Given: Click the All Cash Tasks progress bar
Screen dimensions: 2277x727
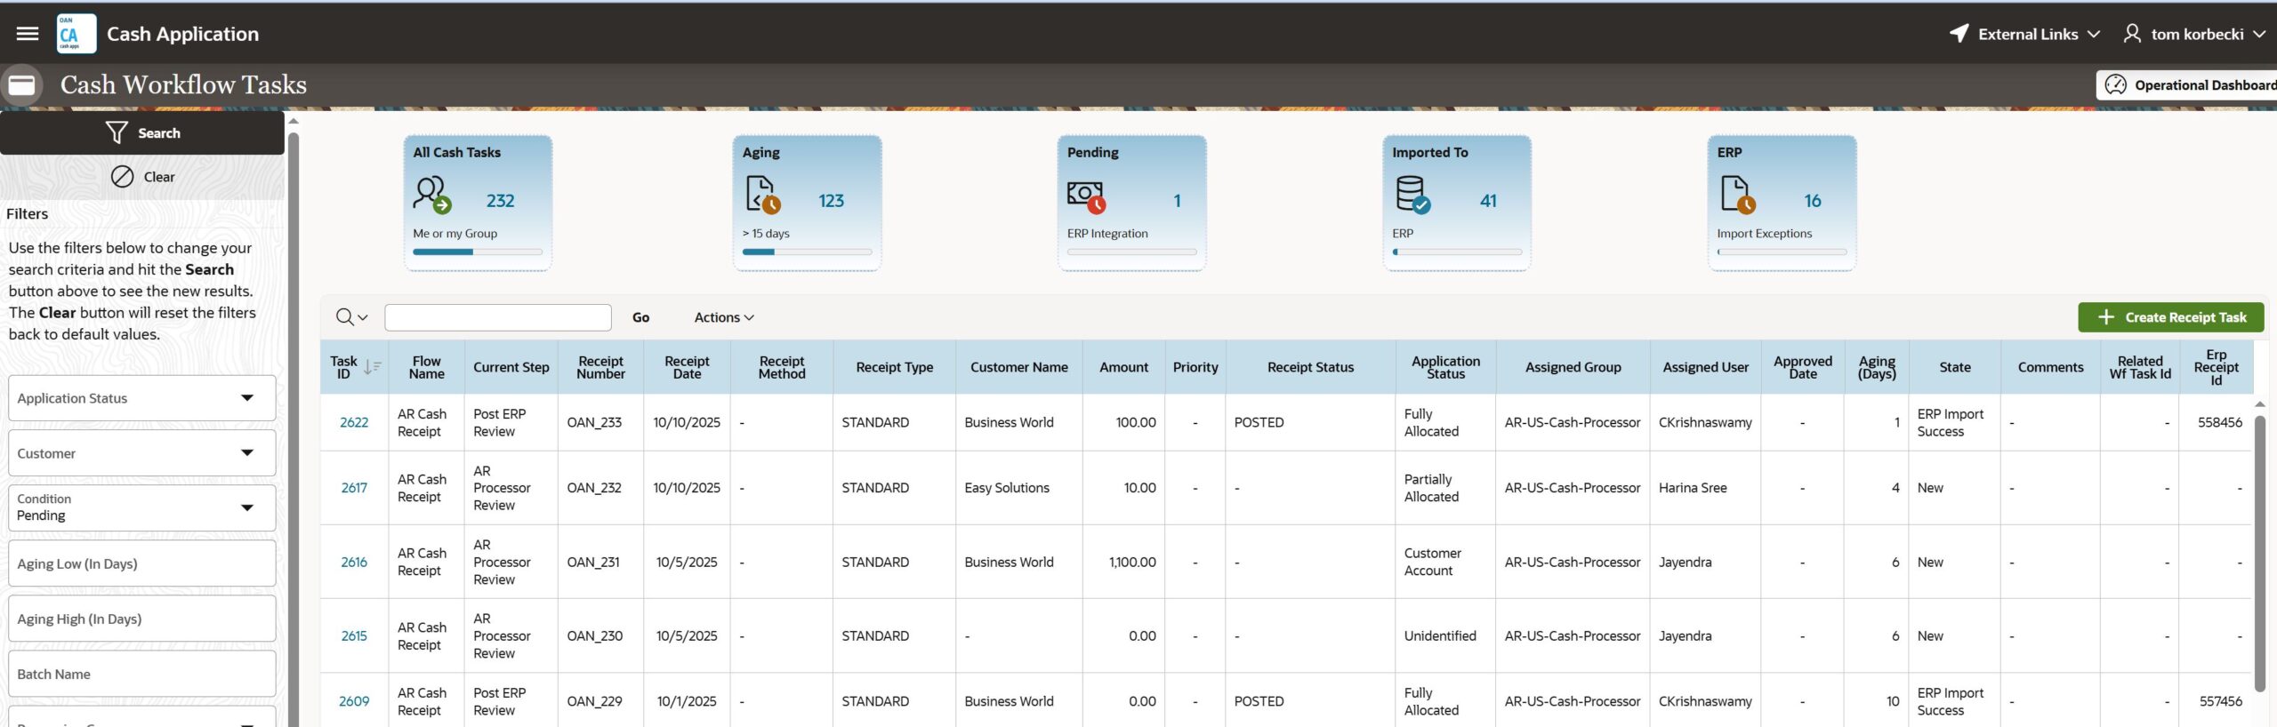Looking at the screenshot, I should pos(477,252).
